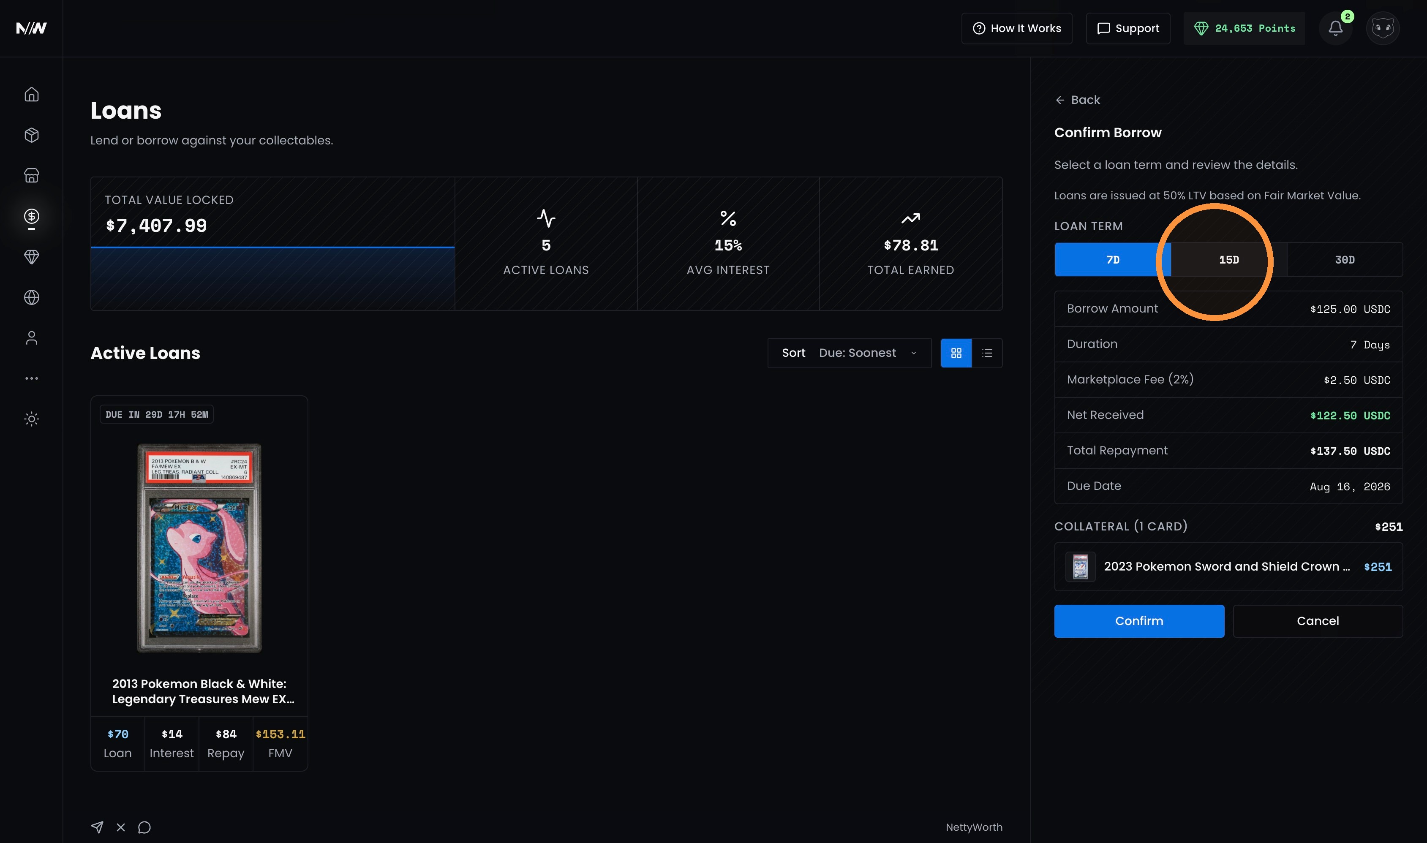Open the user profile sidebar icon

pos(31,338)
